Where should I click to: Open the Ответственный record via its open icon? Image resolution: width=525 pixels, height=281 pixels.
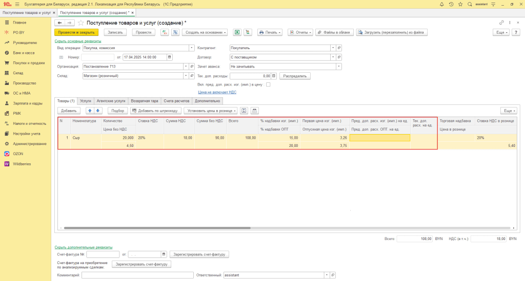pos(333,275)
